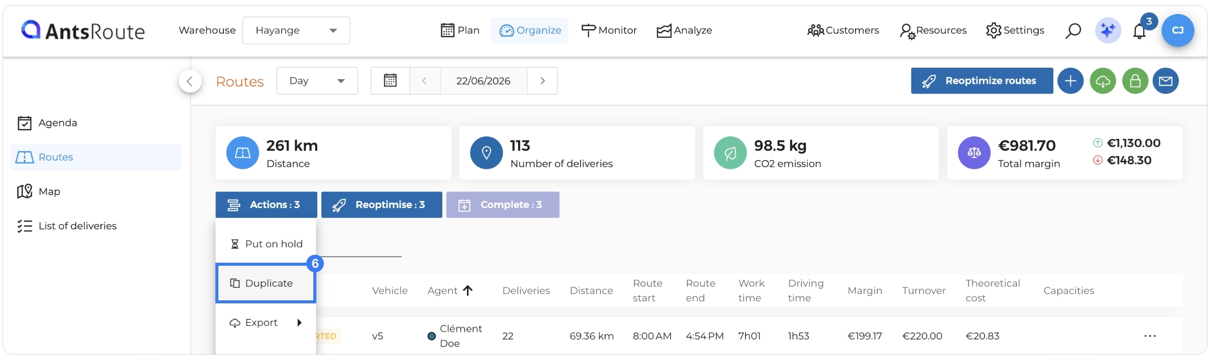Open the calendar date picker icon
1210x357 pixels.
390,81
